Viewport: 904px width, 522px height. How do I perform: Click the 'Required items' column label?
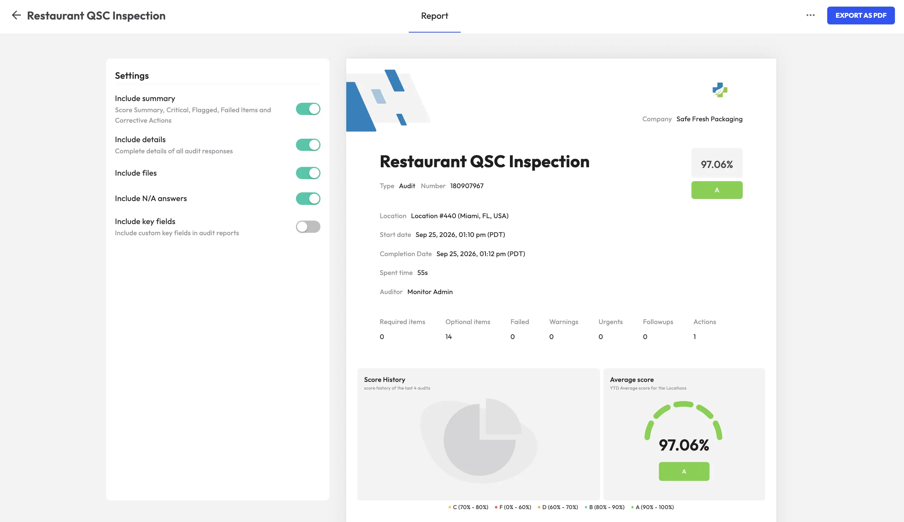[402, 322]
